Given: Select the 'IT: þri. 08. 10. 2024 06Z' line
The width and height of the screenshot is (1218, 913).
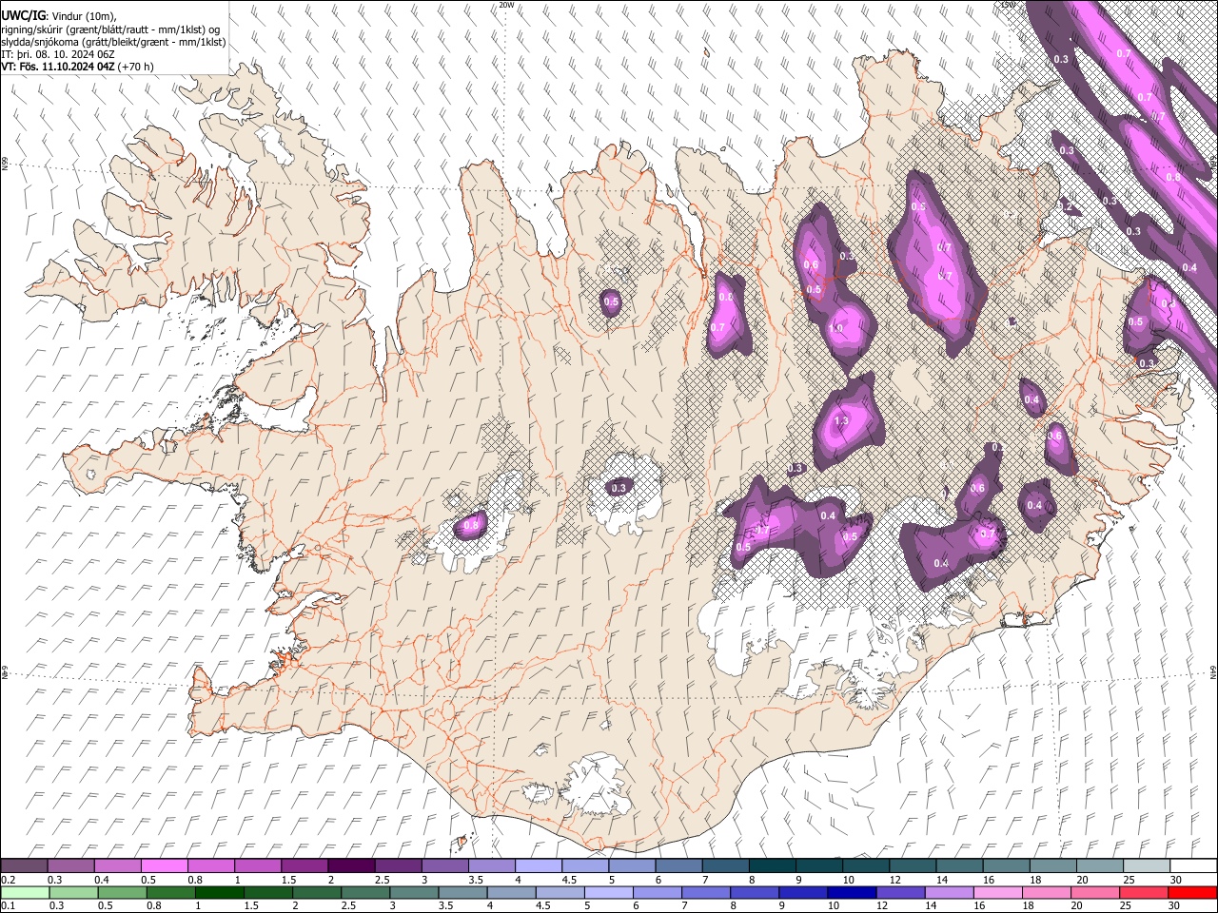Looking at the screenshot, I should coord(59,54).
